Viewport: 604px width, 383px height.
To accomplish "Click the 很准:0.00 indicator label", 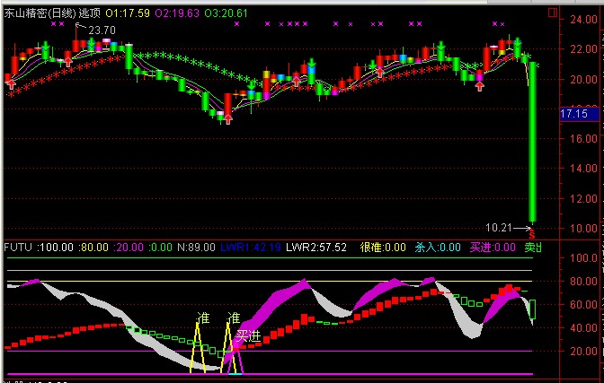I will pos(385,247).
